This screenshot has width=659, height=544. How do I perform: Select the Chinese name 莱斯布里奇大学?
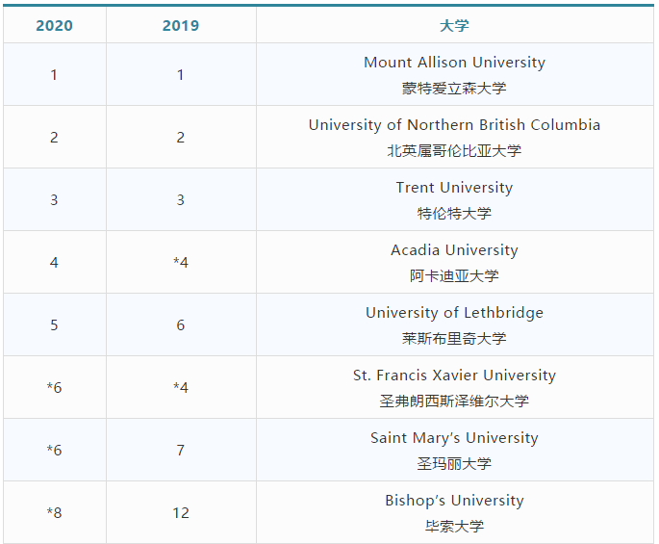[x=454, y=339]
